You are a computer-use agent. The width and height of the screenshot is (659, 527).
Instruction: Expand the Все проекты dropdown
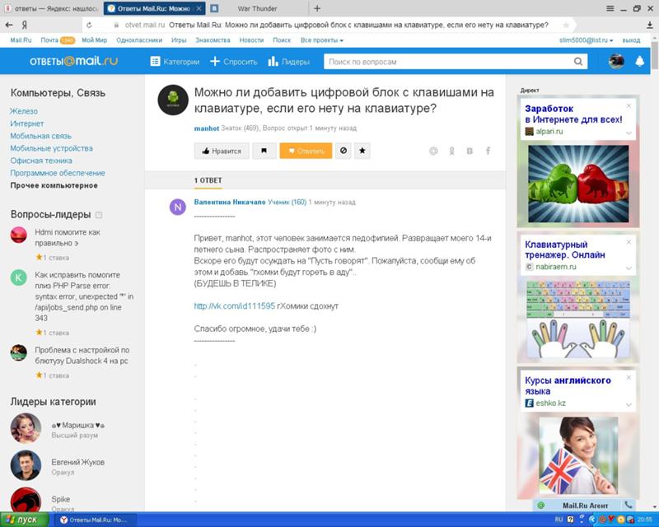[x=322, y=40]
